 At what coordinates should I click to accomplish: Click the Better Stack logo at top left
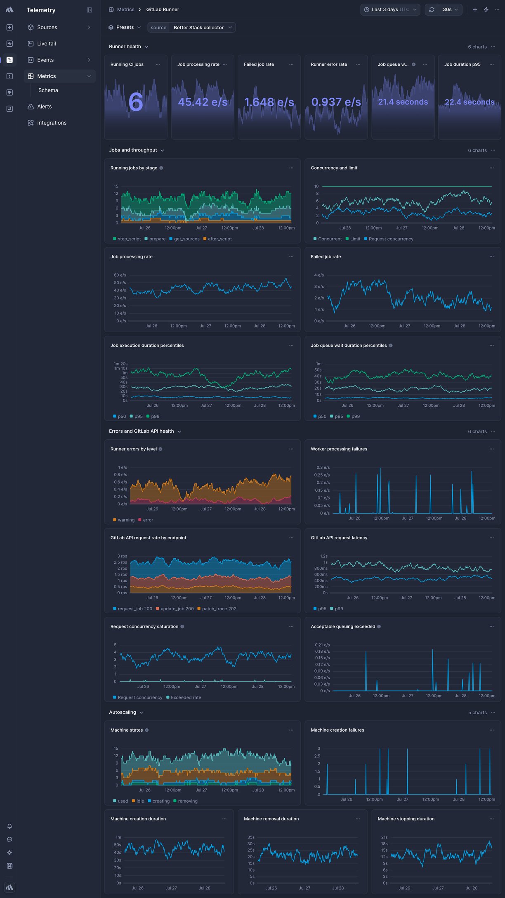tap(9, 9)
